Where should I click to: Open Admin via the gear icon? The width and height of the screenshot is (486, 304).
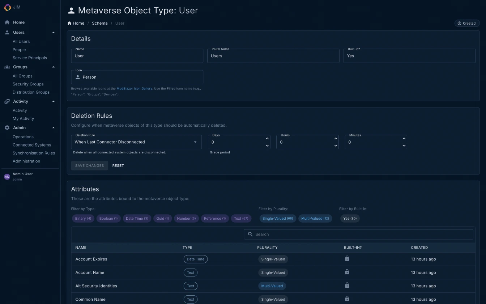pos(7,127)
